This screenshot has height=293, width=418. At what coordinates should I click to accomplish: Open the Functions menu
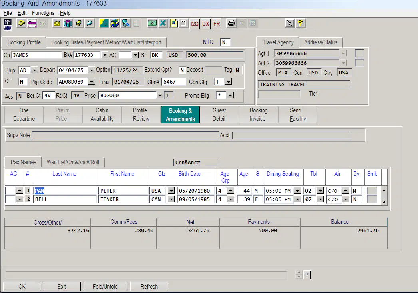pos(43,13)
